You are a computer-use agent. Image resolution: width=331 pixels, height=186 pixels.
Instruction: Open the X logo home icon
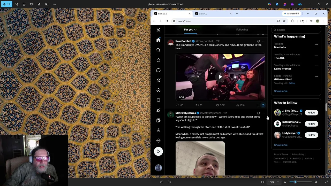158,30
